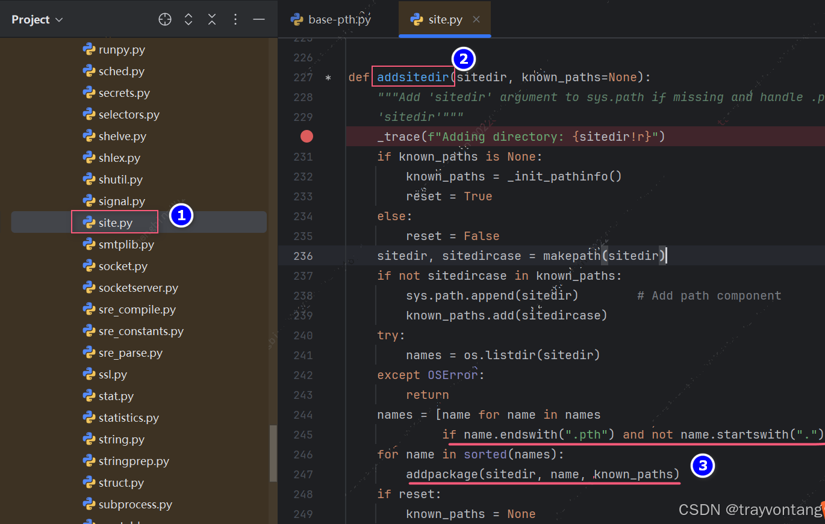Open smtplib.py in the project tree

pos(118,245)
